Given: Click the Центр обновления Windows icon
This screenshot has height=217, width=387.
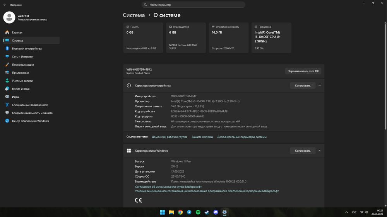Looking at the screenshot, I should click(7, 121).
